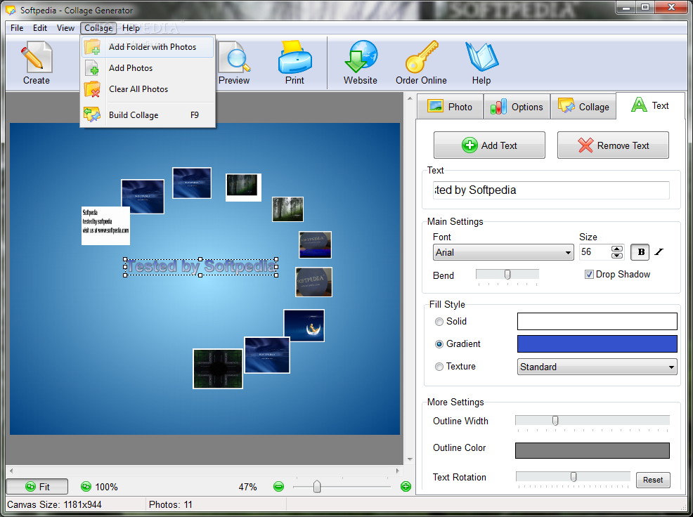Open the Help book icon
The height and width of the screenshot is (517, 693).
(481, 57)
